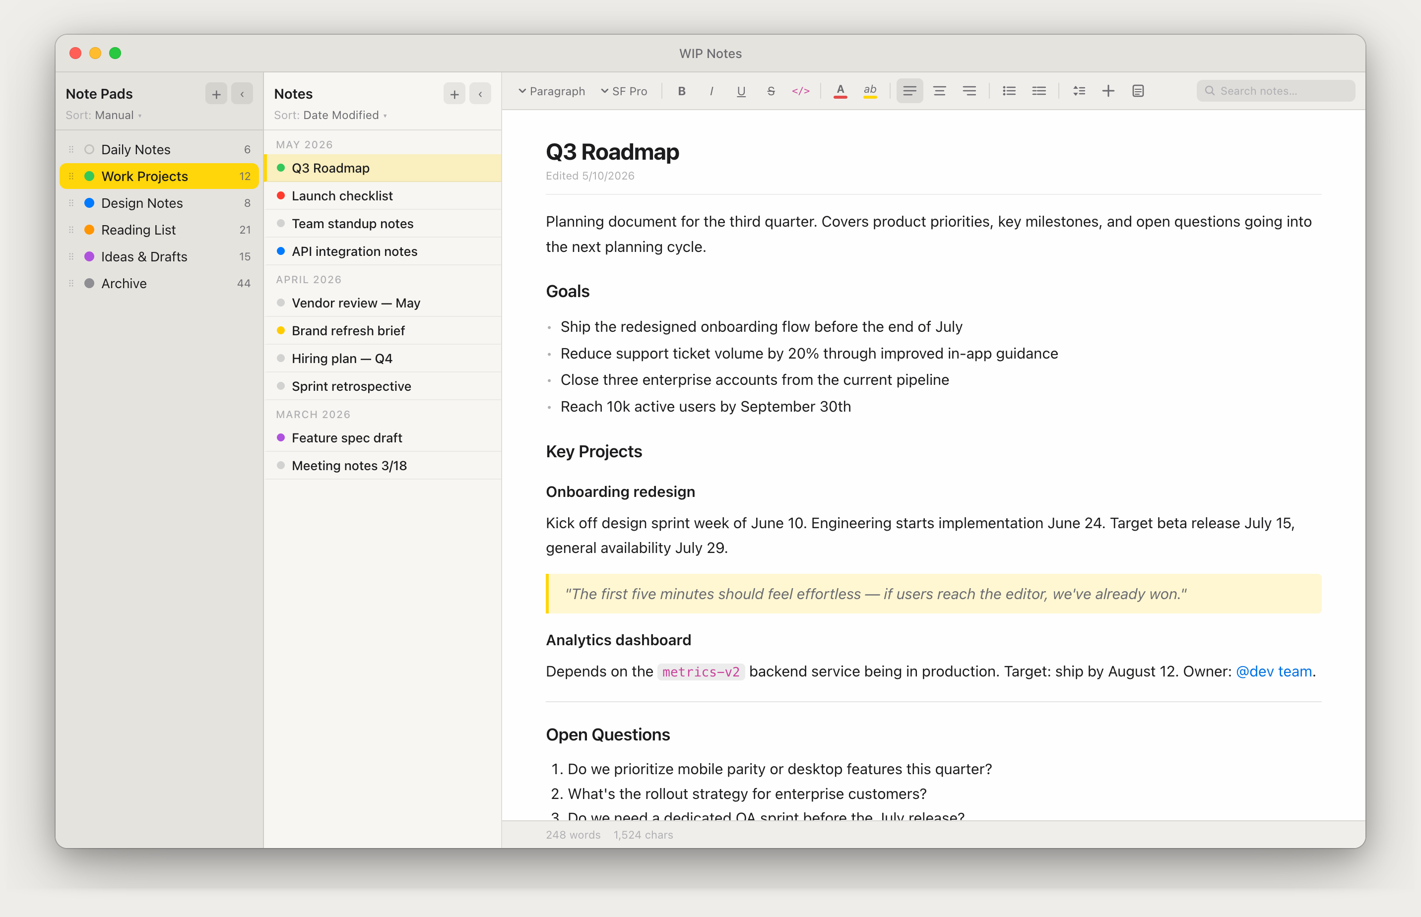Click the drag handle beside Daily Notes

tap(71, 149)
